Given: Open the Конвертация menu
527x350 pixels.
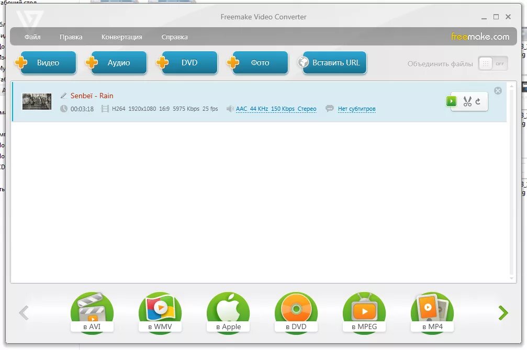Looking at the screenshot, I should [121, 37].
